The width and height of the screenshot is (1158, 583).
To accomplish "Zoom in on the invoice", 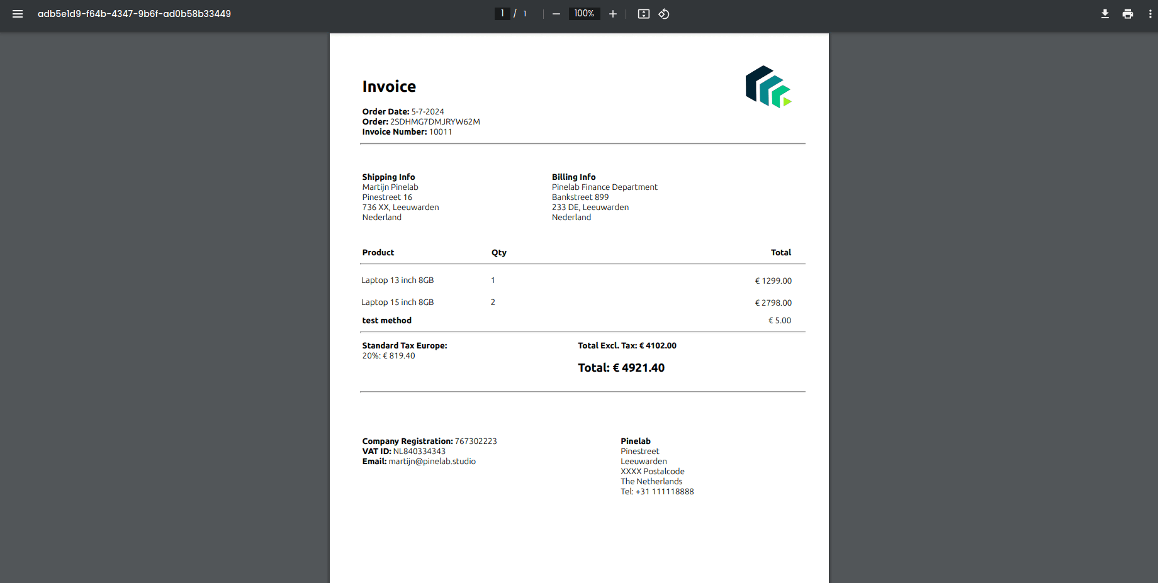I will [612, 13].
